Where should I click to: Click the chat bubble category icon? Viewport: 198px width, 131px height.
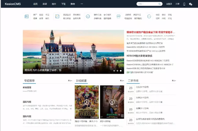(x=149, y=16)
